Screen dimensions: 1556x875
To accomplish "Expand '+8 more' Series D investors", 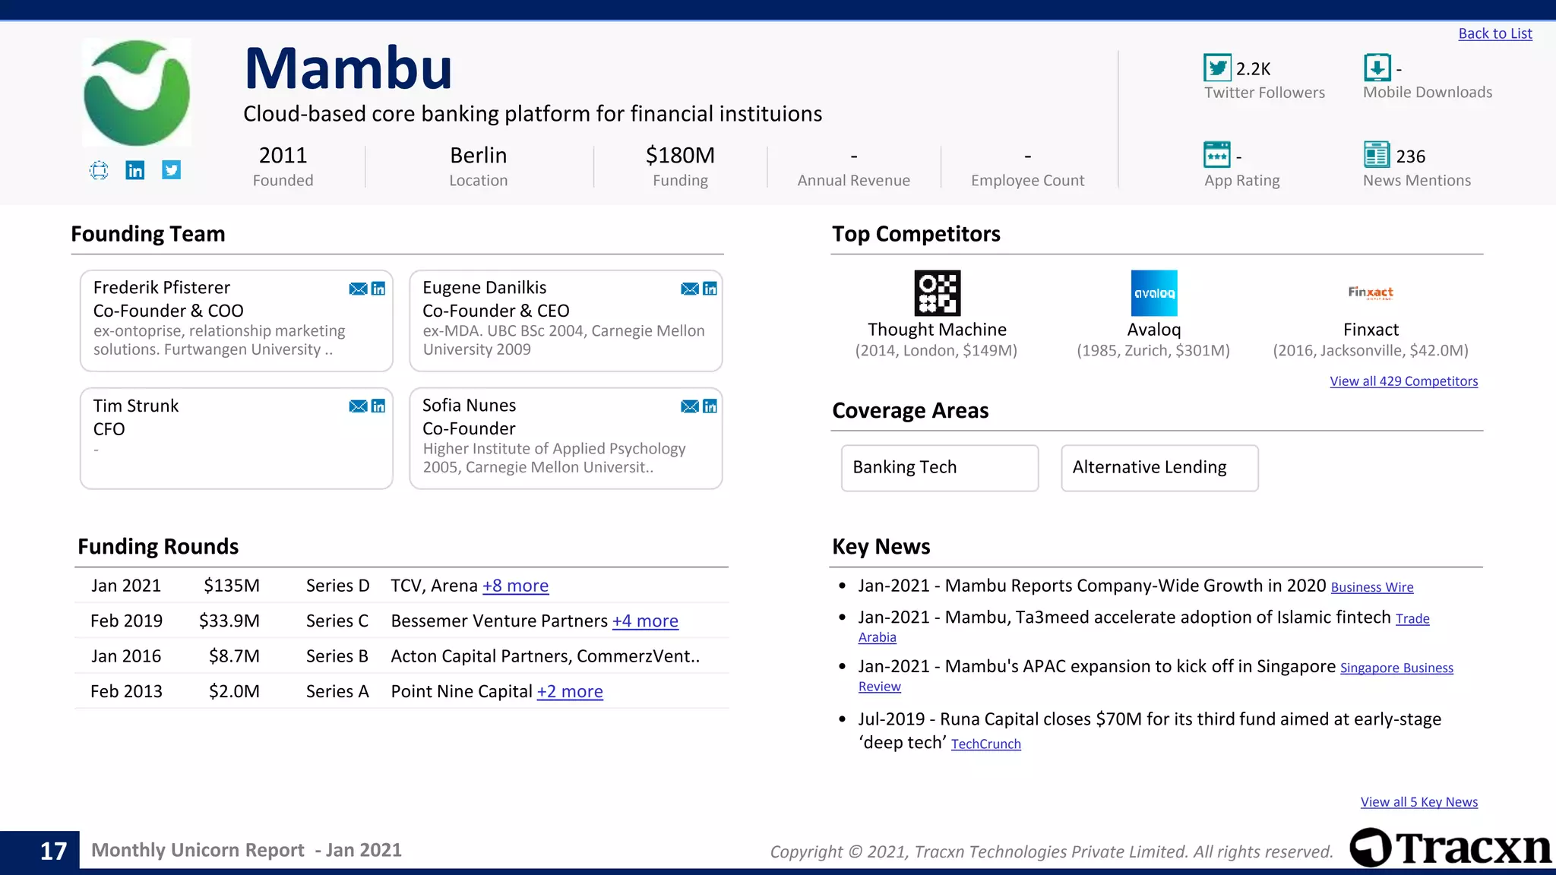I will point(515,586).
